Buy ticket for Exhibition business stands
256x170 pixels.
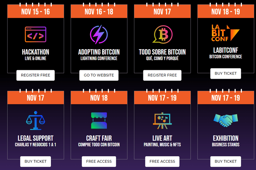coord(226,161)
